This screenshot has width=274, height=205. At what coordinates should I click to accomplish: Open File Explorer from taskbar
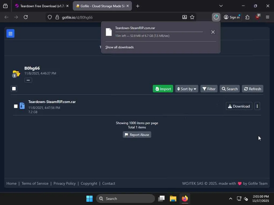click(x=173, y=199)
